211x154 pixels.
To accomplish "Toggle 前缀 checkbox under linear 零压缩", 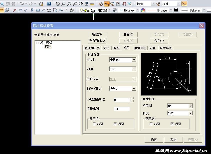I will tap(94, 124).
